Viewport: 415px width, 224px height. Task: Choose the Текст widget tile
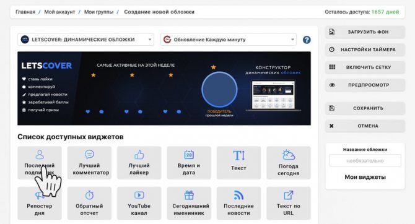tap(238, 163)
